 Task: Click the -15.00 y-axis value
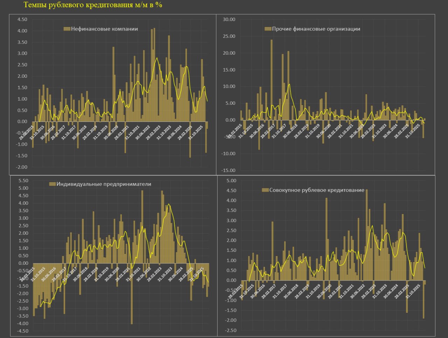tap(228, 171)
